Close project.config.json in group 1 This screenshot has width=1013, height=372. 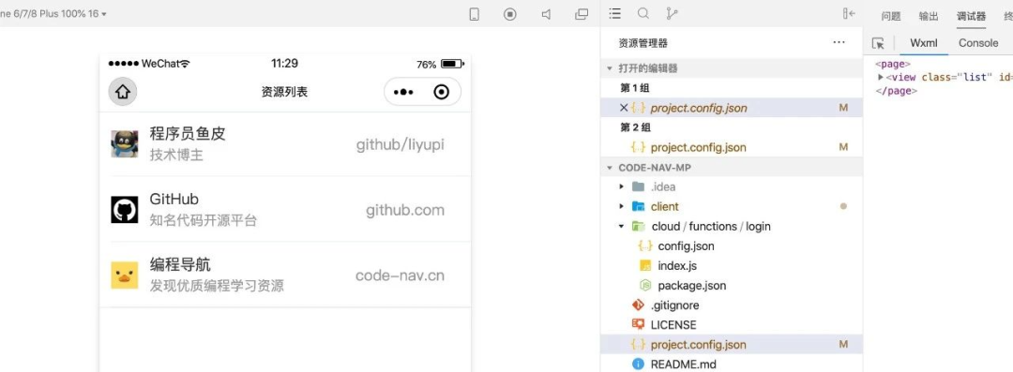[x=624, y=108]
